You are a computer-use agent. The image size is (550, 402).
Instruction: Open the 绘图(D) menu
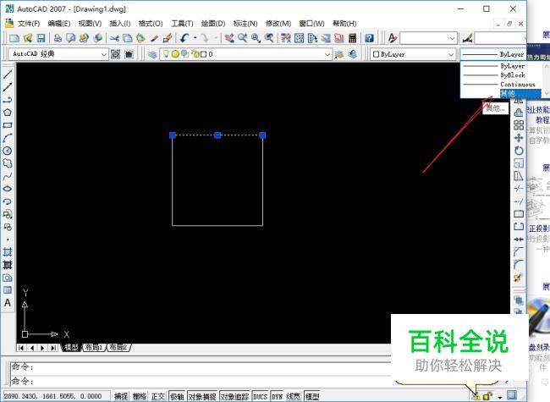(x=213, y=24)
